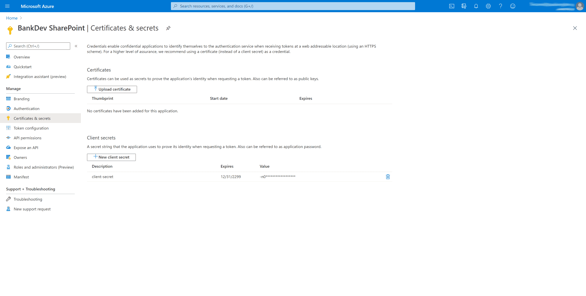The height and width of the screenshot is (296, 586).
Task: Click the large key icon beside title
Action: [10, 30]
